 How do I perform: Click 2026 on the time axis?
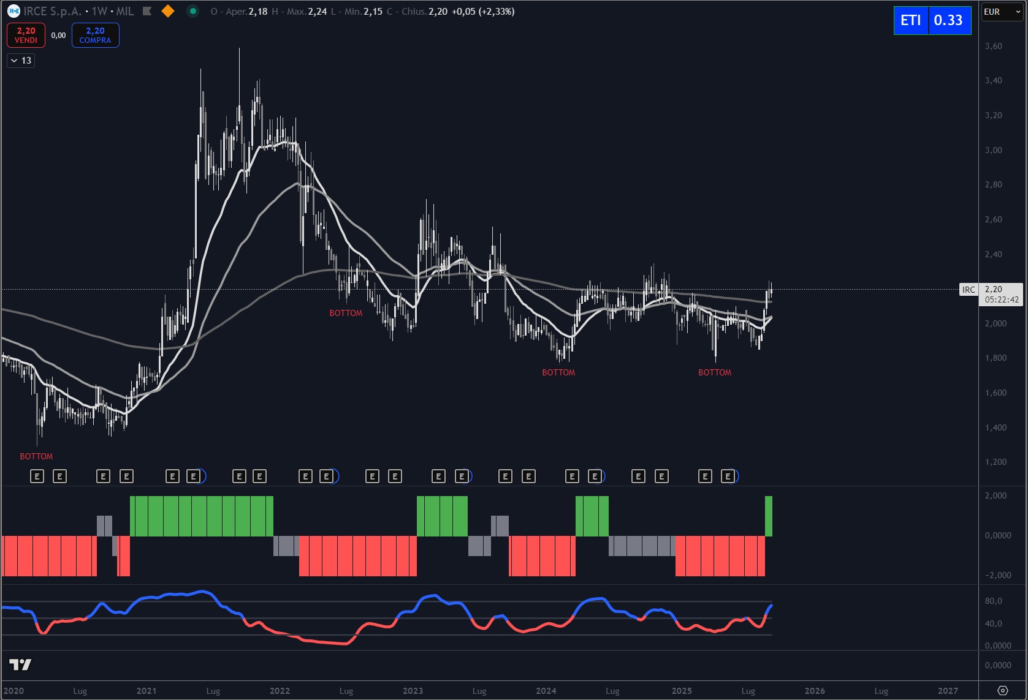pyautogui.click(x=814, y=691)
